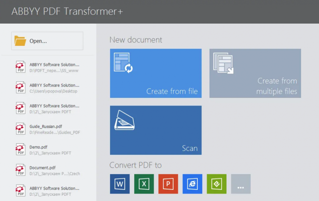
Task: Click the yellow folder icon
Action: tap(20, 41)
